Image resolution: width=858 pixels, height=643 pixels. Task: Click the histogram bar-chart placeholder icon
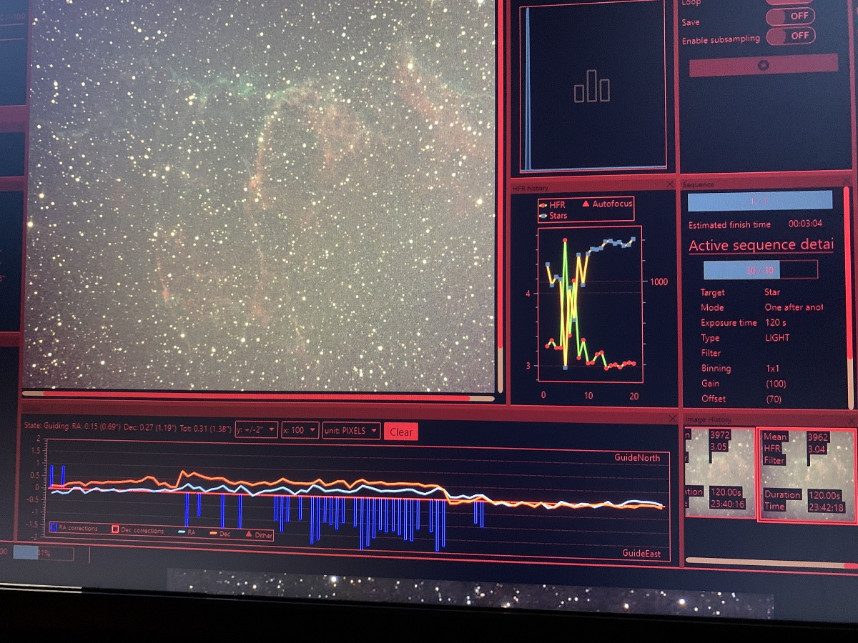point(592,86)
